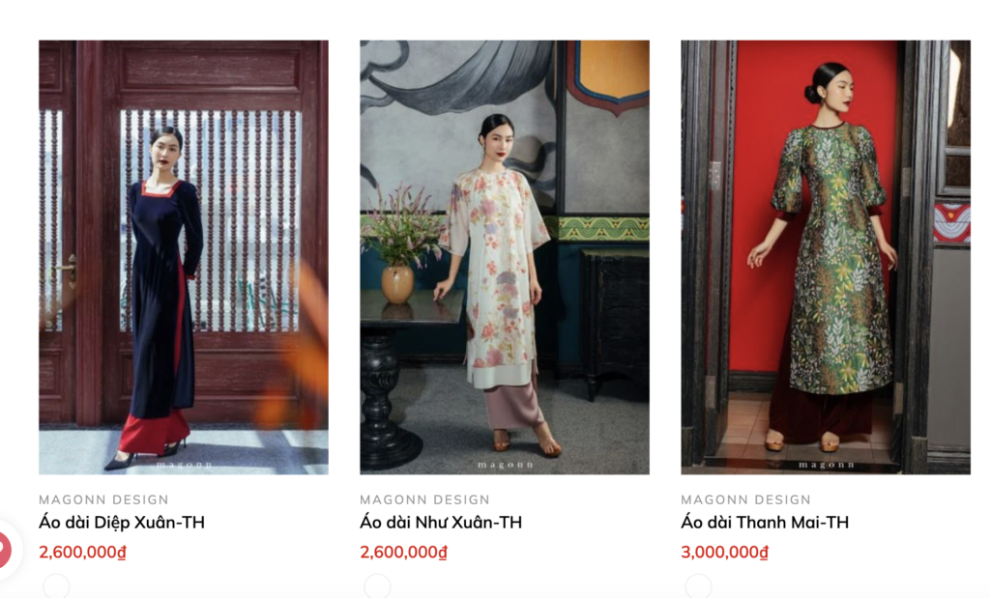Click the magonn watermark on the navy dress photo
The height and width of the screenshot is (598, 990).
pyautogui.click(x=184, y=465)
